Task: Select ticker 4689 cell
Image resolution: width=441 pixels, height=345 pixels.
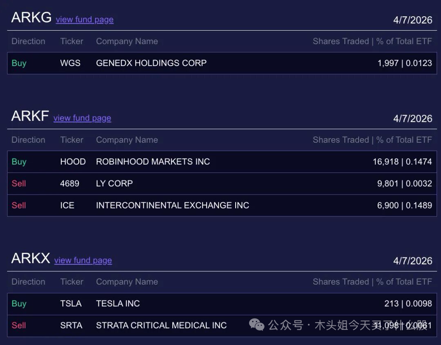Action: pyautogui.click(x=69, y=184)
